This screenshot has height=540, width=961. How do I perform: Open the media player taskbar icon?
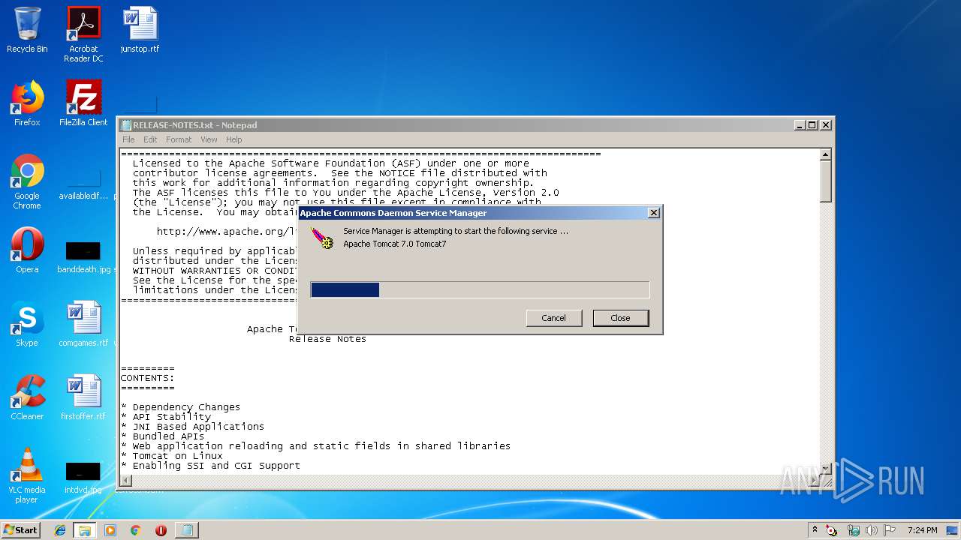click(110, 530)
